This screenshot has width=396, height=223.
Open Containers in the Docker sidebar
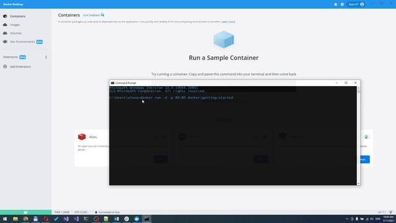(x=18, y=16)
